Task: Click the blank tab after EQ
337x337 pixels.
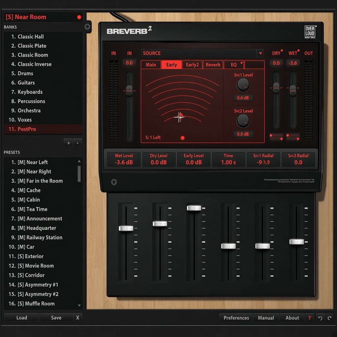Action: pos(254,65)
